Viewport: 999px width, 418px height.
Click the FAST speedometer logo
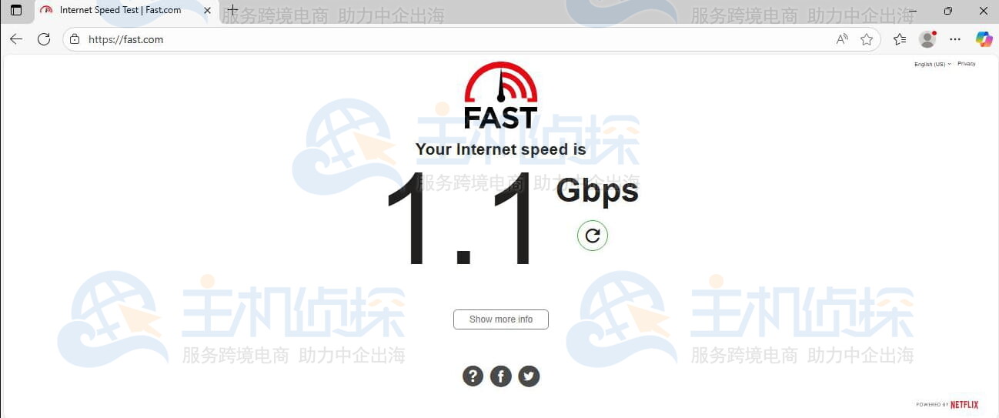[x=501, y=95]
